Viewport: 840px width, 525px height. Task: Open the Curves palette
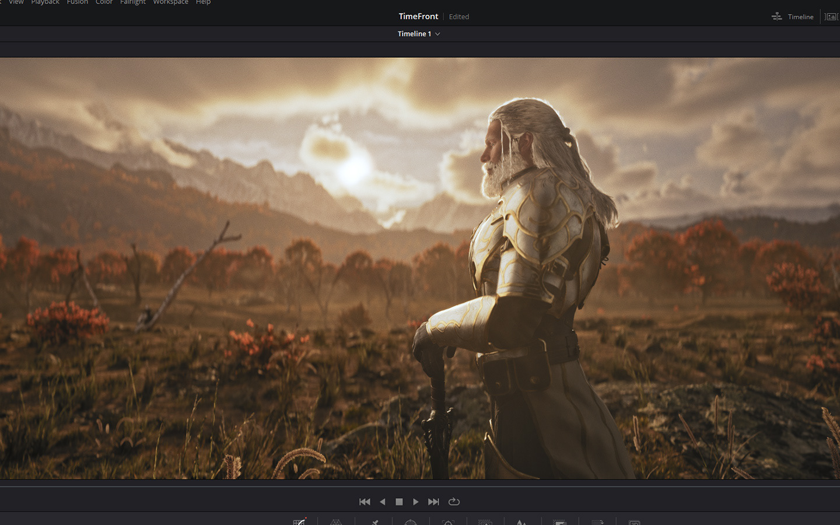[x=299, y=521]
